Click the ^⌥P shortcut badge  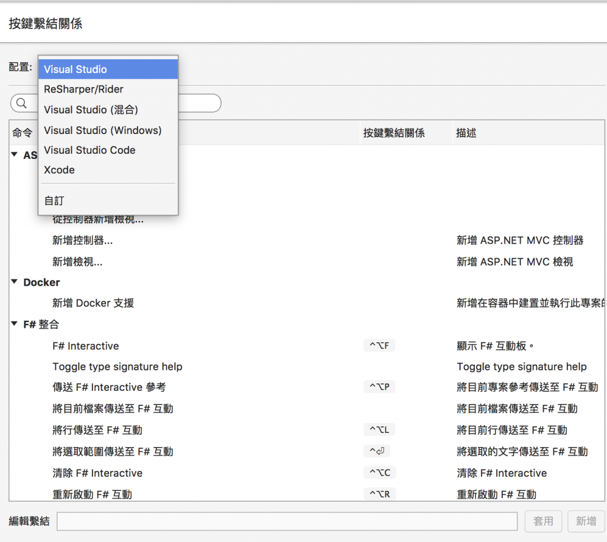379,387
